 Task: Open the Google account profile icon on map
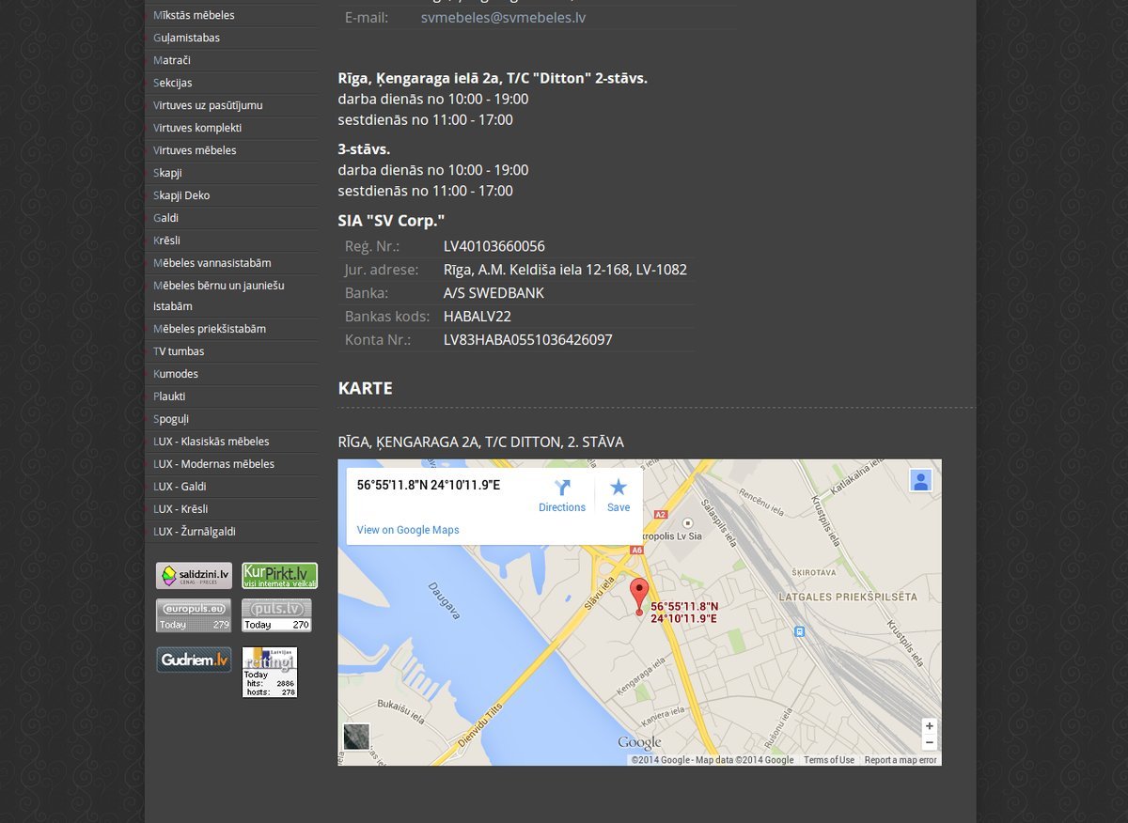(x=920, y=480)
